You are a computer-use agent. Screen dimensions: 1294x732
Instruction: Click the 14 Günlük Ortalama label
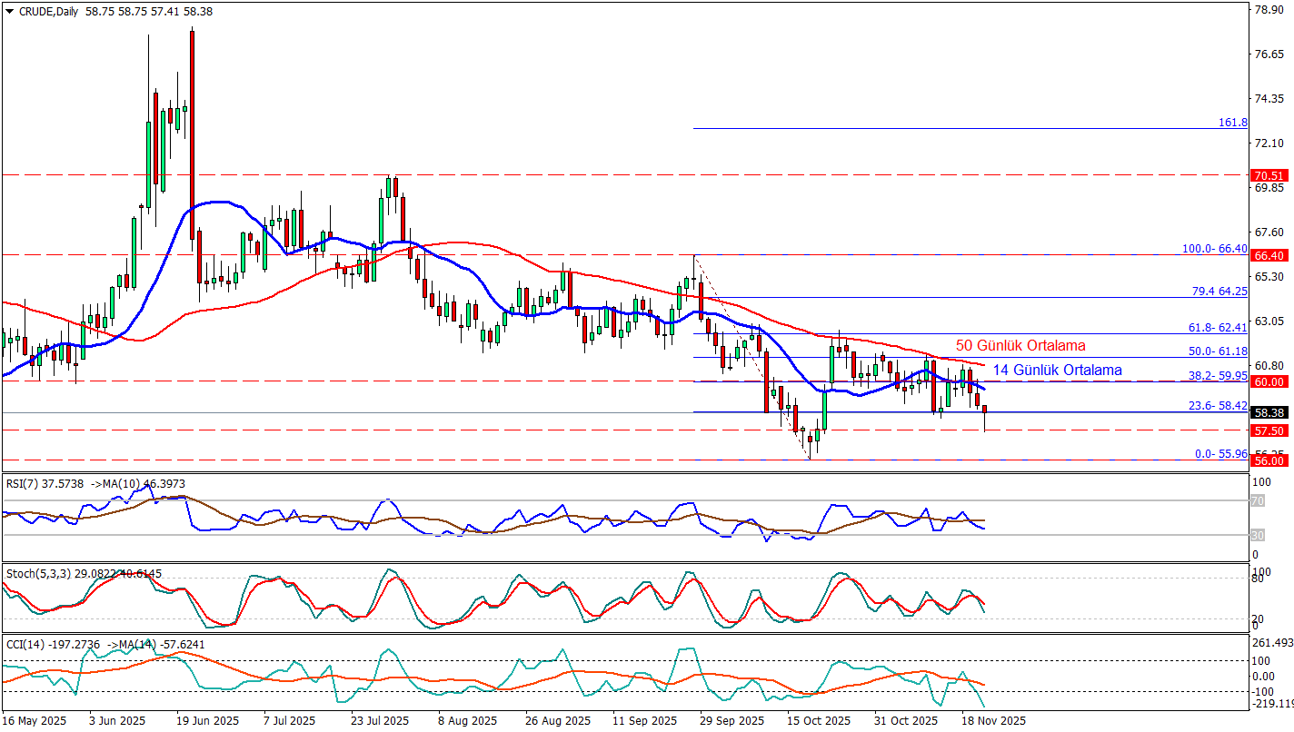[x=1056, y=371]
